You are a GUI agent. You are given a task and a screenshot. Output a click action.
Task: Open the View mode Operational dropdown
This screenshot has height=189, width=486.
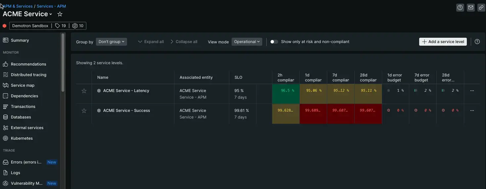[247, 42]
